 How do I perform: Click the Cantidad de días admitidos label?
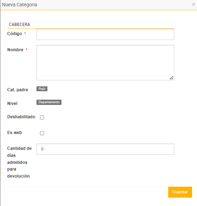[19, 162]
